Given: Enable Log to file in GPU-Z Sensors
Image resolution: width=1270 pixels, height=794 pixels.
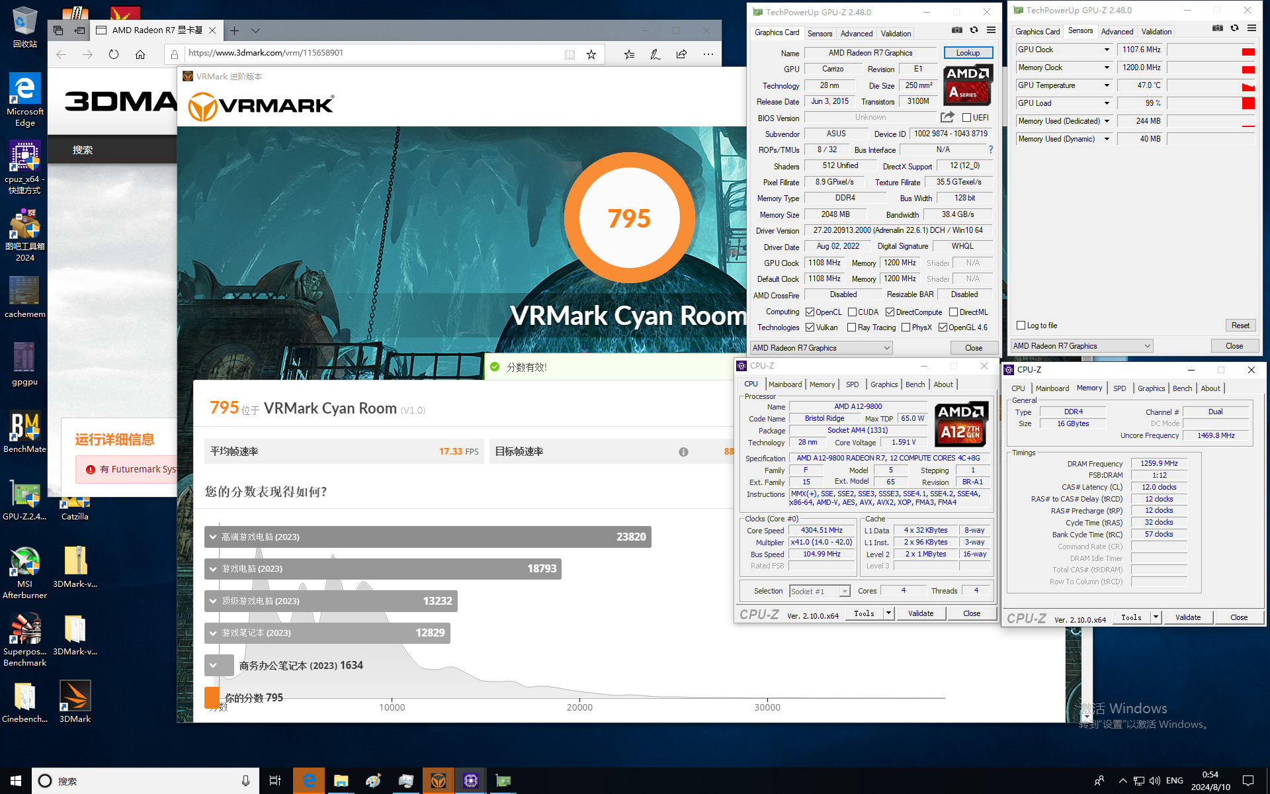Looking at the screenshot, I should 1021,326.
